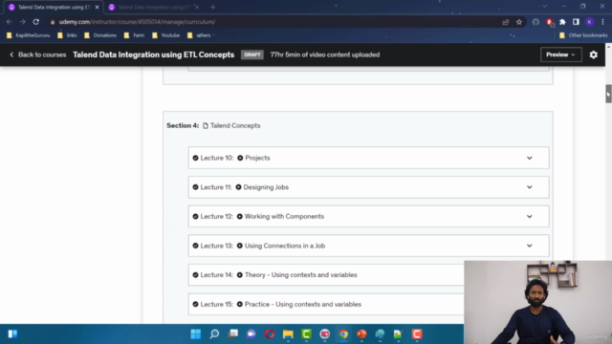Expand Lecture 12 Working with Components chevron
This screenshot has width=612, height=344.
[x=529, y=217]
